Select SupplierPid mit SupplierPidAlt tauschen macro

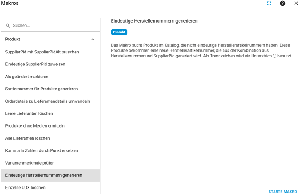coord(42,52)
